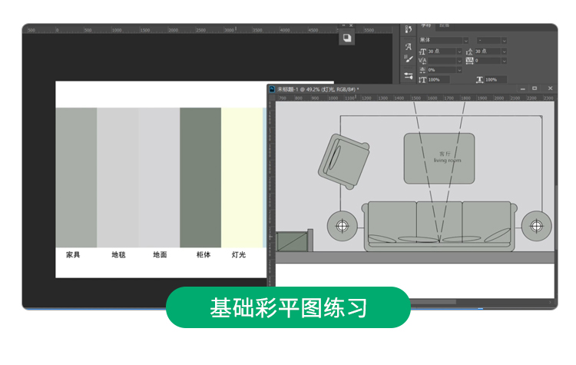Expand the 0% scaling dropdown

tap(459, 70)
